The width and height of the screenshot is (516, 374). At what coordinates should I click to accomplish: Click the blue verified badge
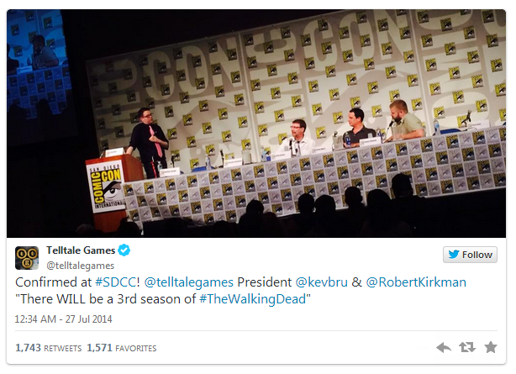[x=124, y=250]
